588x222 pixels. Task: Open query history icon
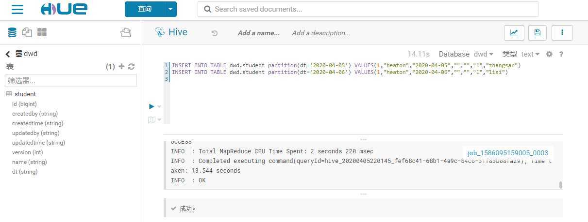tap(215, 33)
